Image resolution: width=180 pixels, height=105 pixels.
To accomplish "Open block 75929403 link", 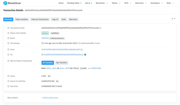I will [x=45, y=38].
